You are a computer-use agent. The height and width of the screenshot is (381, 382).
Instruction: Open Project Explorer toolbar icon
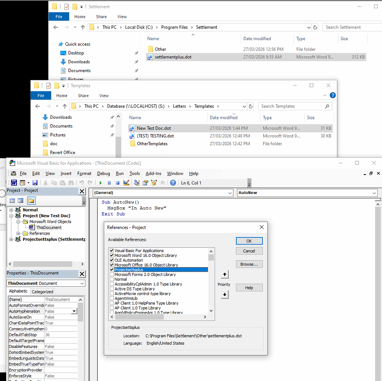tap(137, 183)
